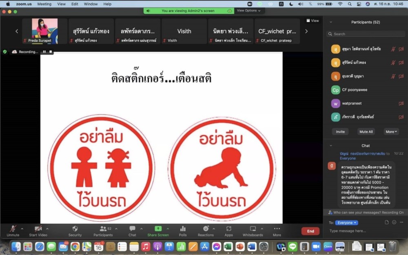Expand the More dropdown under participants list
The image size is (408, 255).
pos(391,132)
